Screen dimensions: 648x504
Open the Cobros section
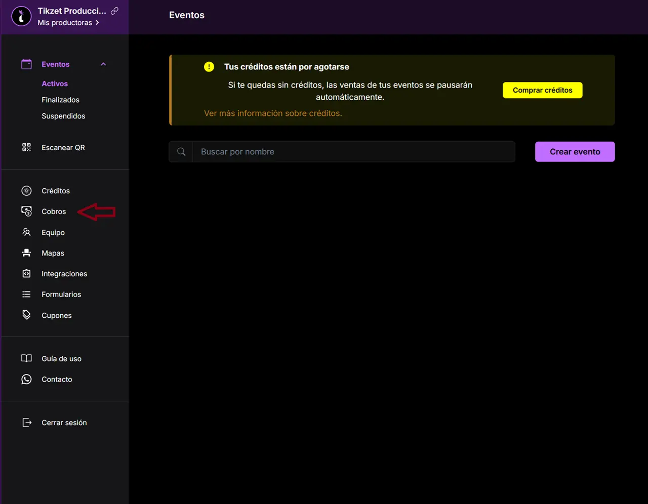[x=54, y=212]
